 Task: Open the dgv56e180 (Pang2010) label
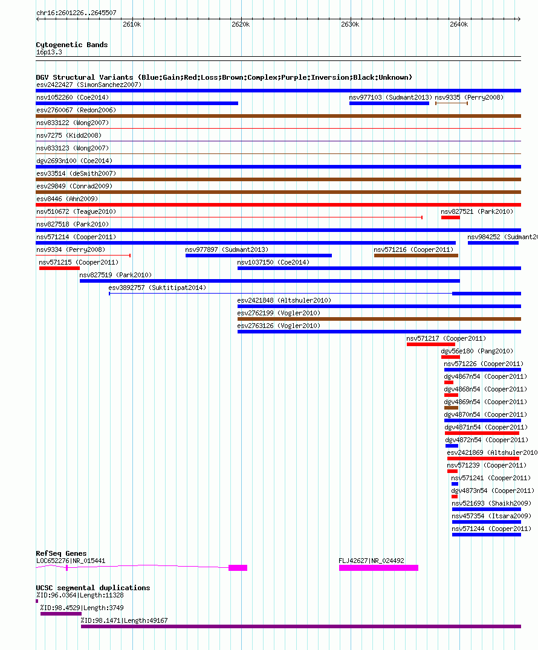[477, 351]
